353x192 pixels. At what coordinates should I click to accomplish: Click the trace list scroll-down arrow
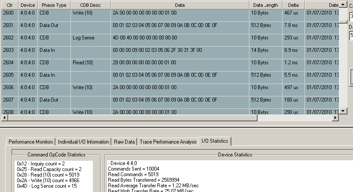point(343,111)
